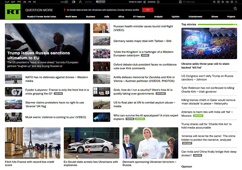
Task: Open the Entertainment section
Action: pyautogui.click(x=195, y=17)
